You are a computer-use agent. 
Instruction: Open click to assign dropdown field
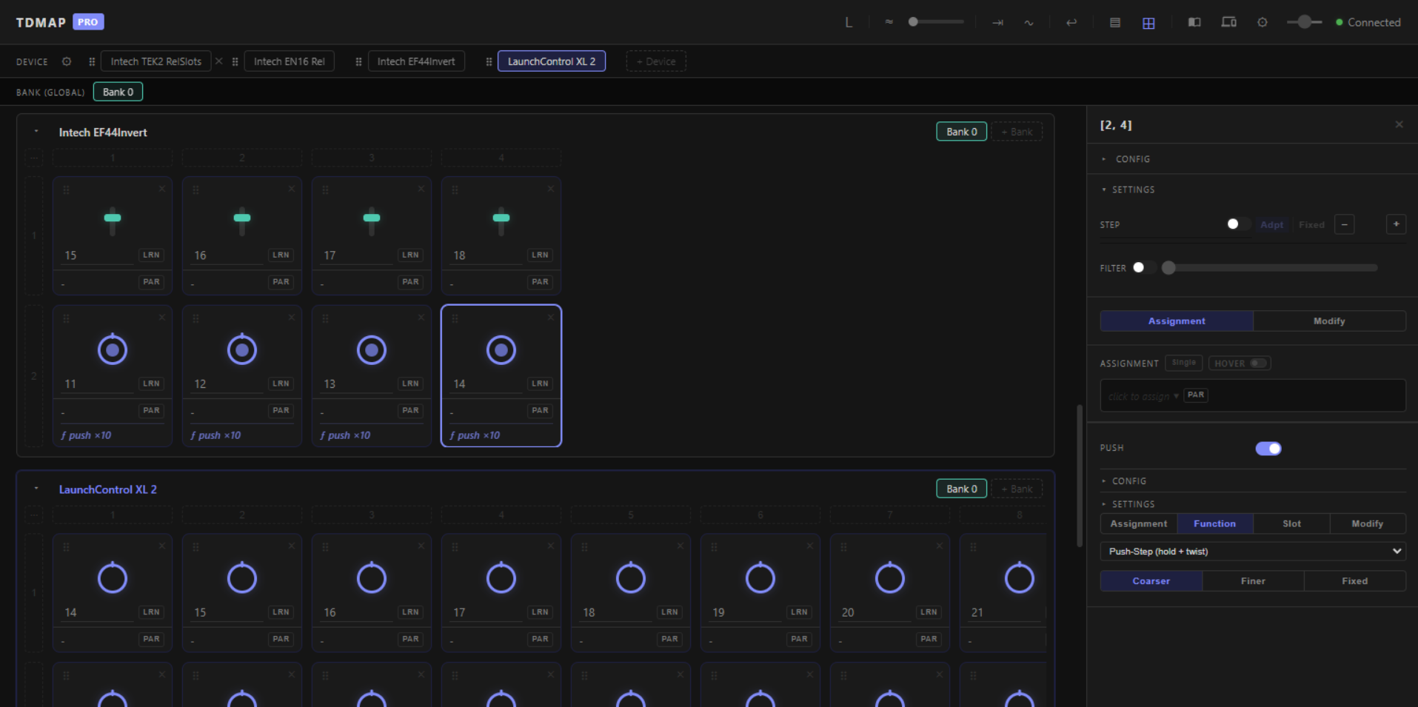click(1253, 395)
